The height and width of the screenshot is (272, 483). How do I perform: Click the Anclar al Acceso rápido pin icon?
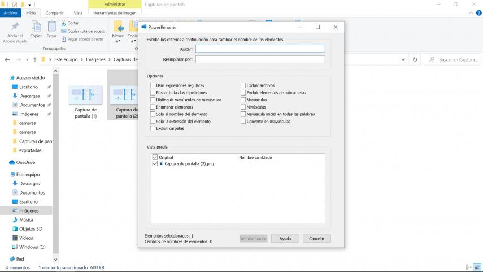[x=15, y=27]
